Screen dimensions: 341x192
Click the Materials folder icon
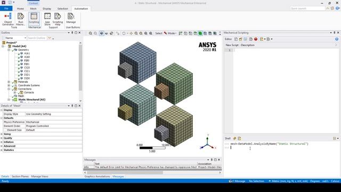[15, 82]
